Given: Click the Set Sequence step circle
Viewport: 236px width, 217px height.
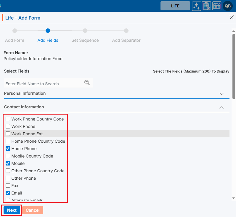Looking at the screenshot, I should pos(85,30).
